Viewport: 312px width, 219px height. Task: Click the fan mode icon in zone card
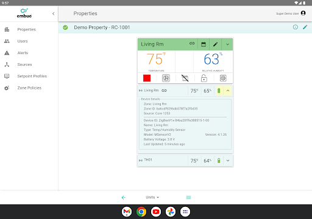pyautogui.click(x=166, y=78)
